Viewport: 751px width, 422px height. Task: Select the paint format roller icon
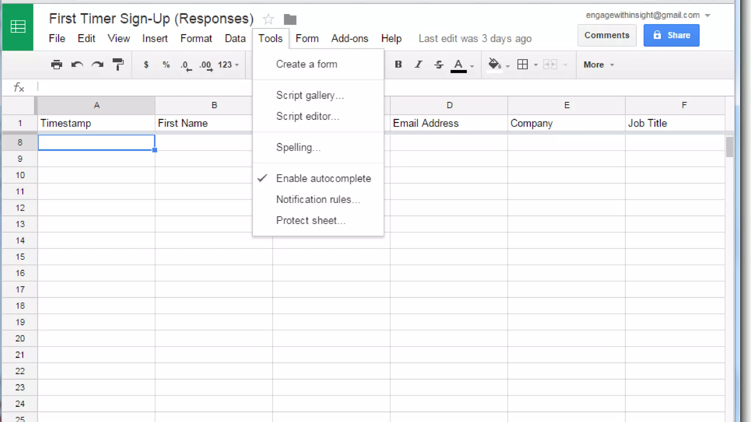tap(118, 65)
